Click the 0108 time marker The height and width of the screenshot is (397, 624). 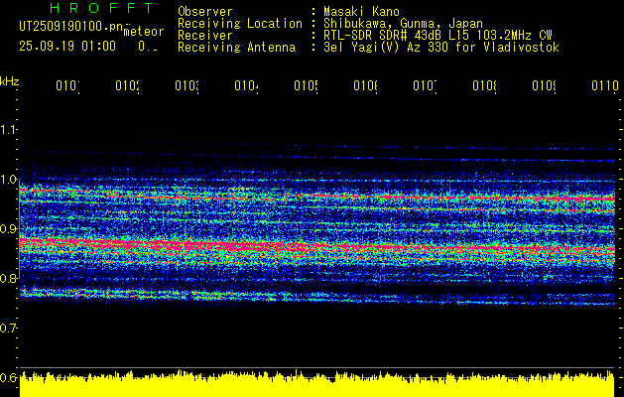coord(484,86)
